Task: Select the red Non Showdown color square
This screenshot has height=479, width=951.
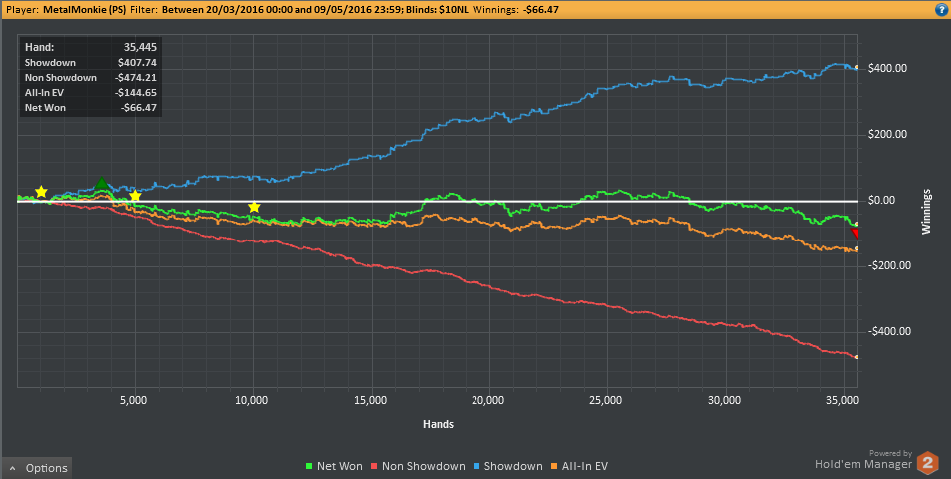Action: (375, 466)
